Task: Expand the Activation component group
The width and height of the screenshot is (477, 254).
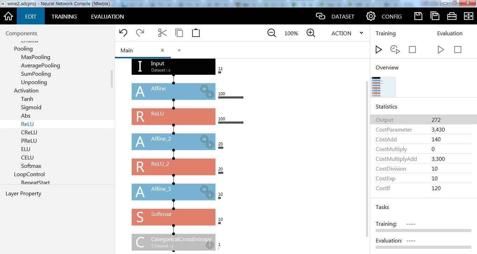Action: click(26, 91)
